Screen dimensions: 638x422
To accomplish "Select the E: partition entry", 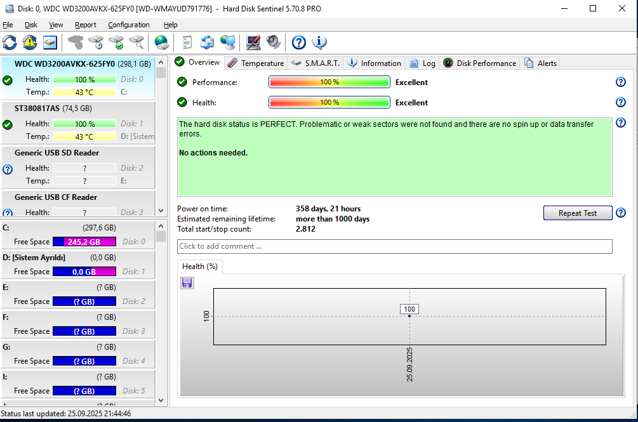I will pos(77,294).
